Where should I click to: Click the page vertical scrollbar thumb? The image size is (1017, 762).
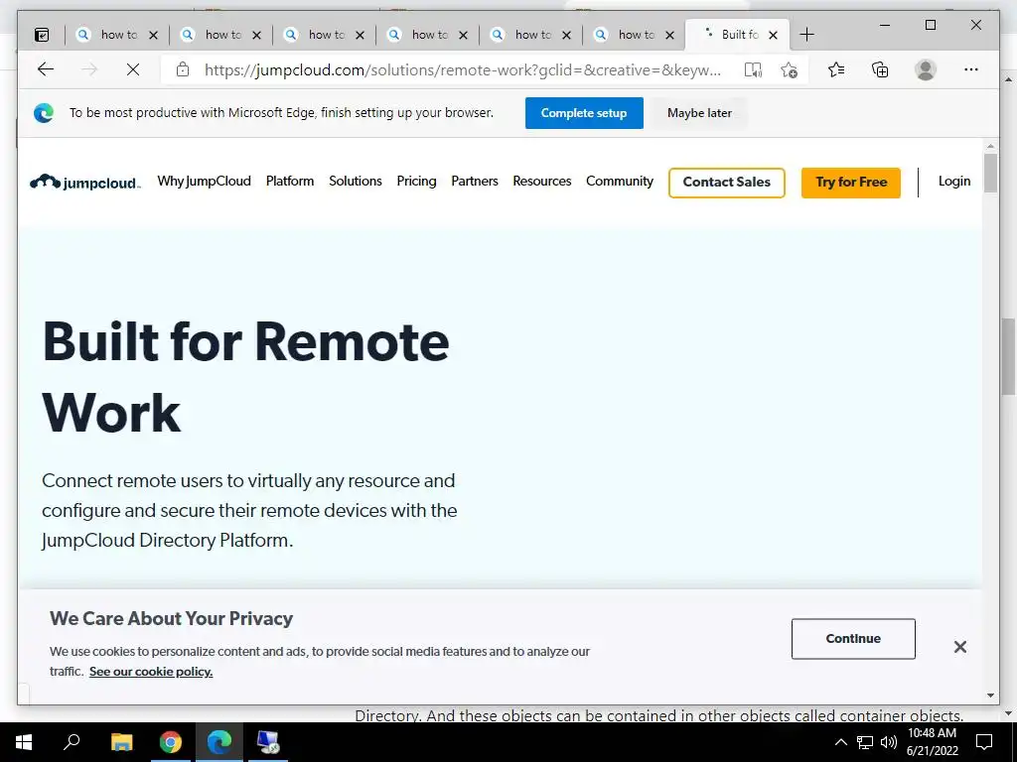tap(990, 173)
